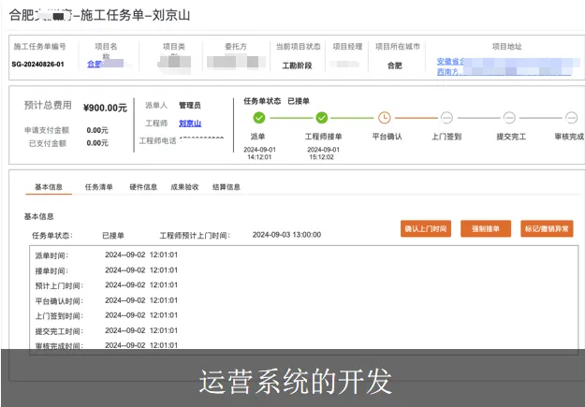Switch to the 成果验收 tab
Image resolution: width=585 pixels, height=407 pixels.
184,187
